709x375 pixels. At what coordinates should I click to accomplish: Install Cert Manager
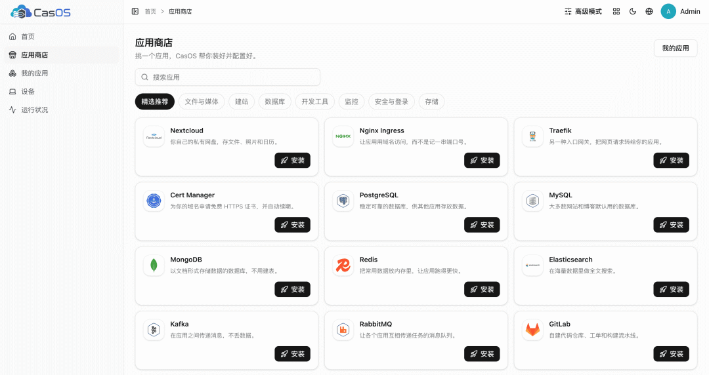click(293, 225)
